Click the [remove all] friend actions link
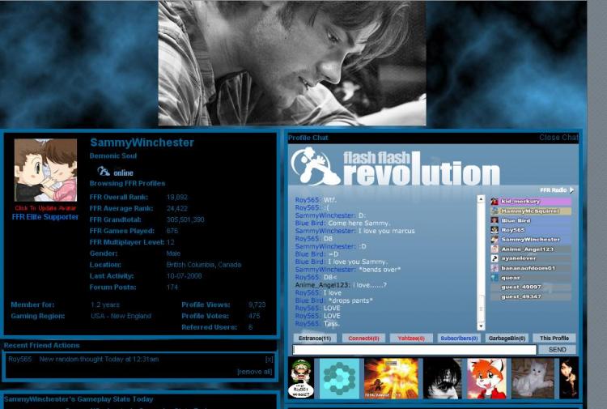The height and width of the screenshot is (409, 607). 255,372
